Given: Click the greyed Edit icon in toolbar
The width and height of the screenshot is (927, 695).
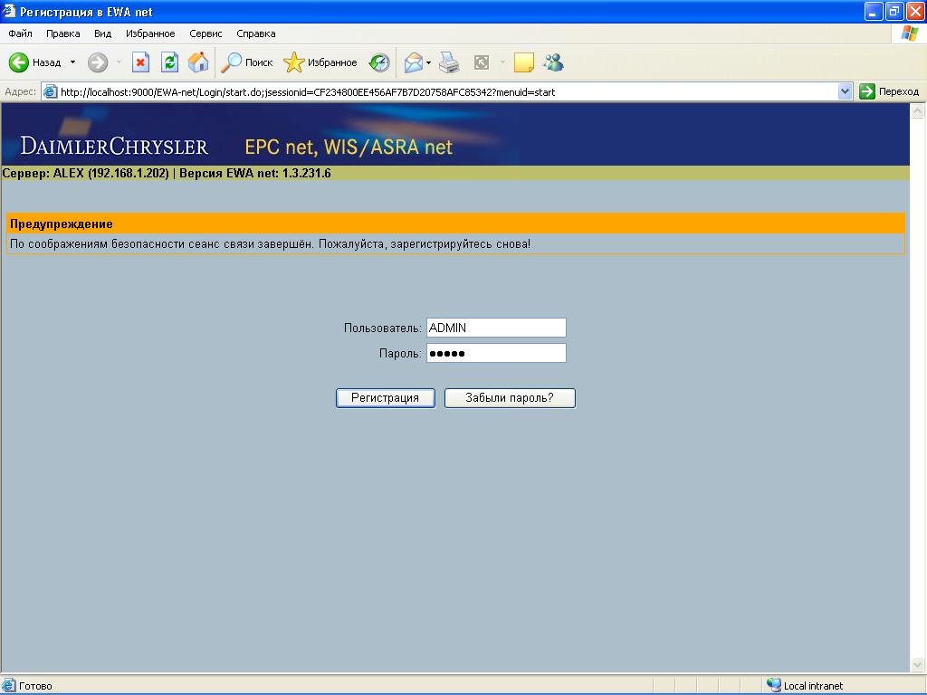Looking at the screenshot, I should tap(482, 62).
